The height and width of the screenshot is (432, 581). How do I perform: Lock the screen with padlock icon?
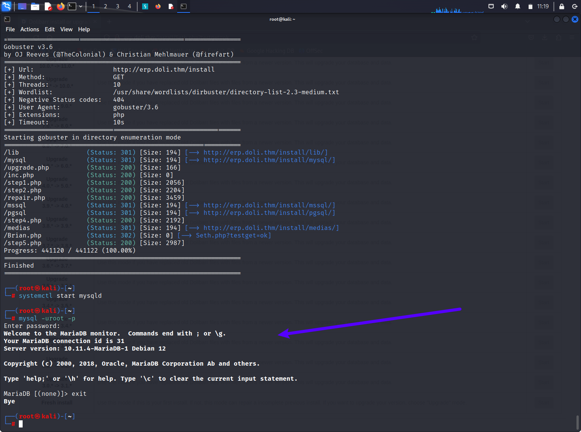[562, 6]
